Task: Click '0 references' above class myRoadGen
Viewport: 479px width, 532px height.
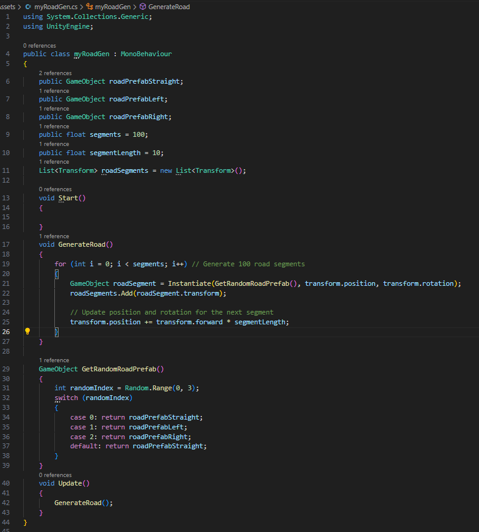Action: [39, 45]
